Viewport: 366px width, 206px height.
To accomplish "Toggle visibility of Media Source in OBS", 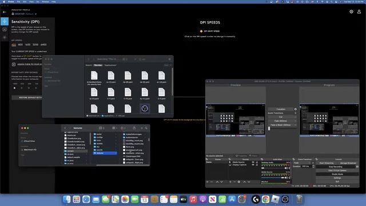I will click(x=253, y=162).
